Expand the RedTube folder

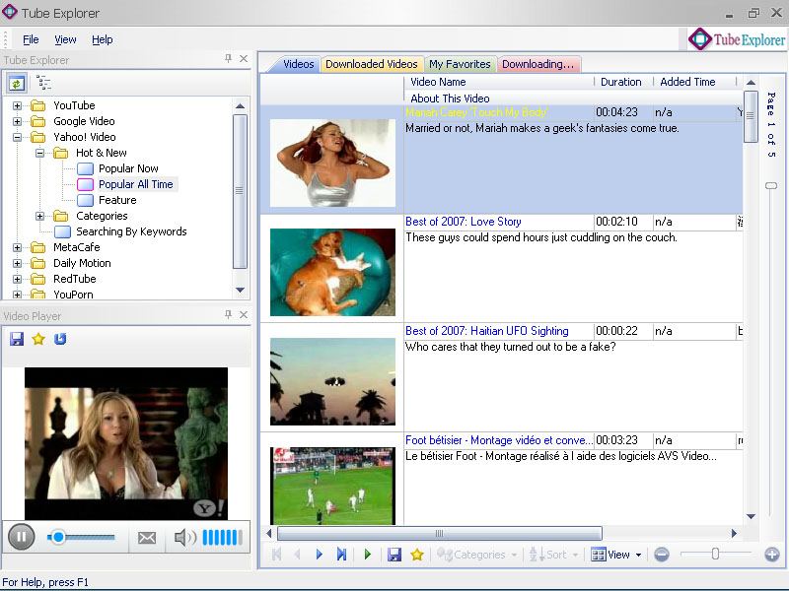pyautogui.click(x=17, y=279)
